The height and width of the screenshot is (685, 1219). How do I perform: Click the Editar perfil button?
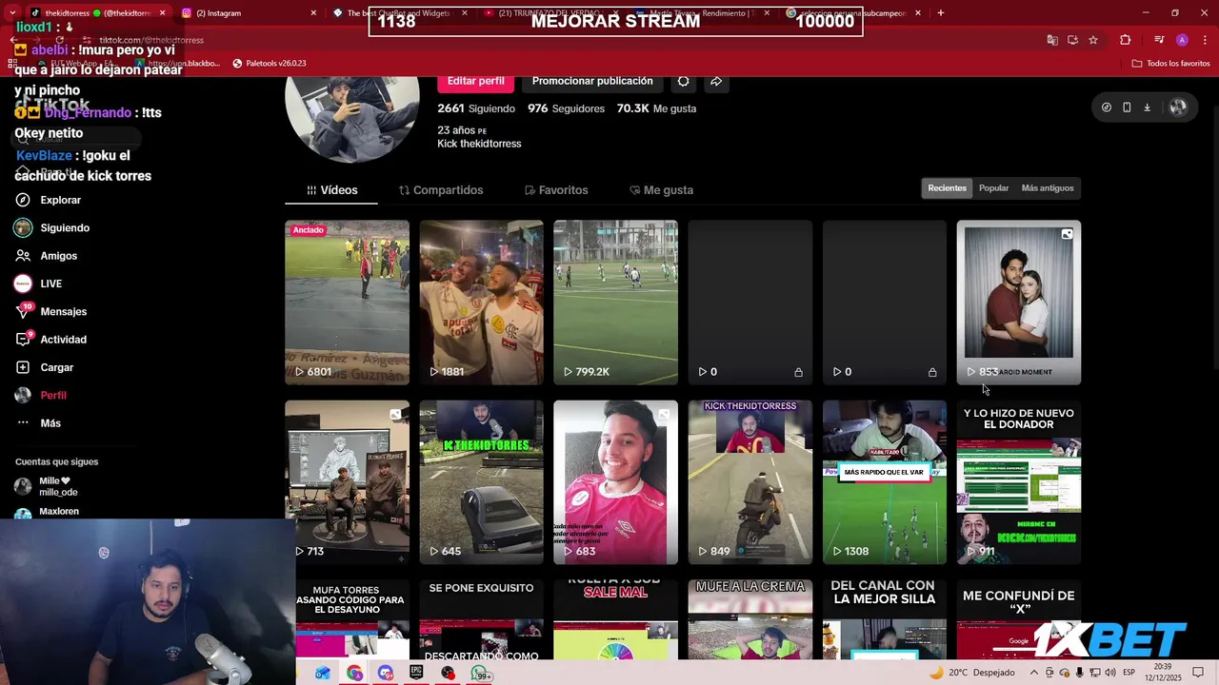pyautogui.click(x=475, y=81)
